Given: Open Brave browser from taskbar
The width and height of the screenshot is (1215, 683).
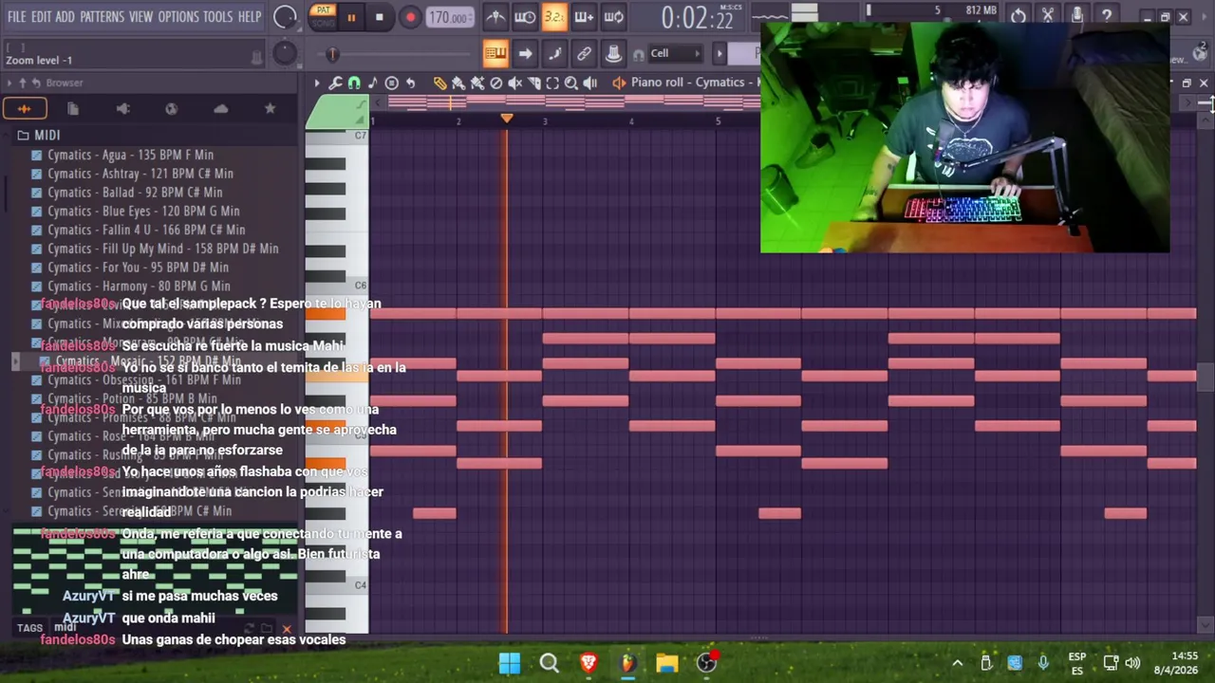Looking at the screenshot, I should click(589, 663).
